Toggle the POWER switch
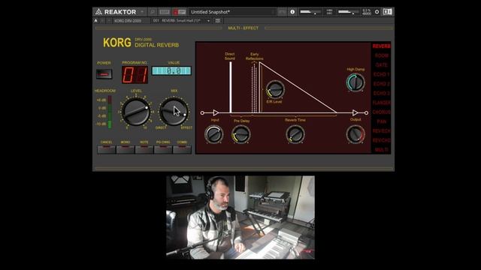 (x=104, y=74)
